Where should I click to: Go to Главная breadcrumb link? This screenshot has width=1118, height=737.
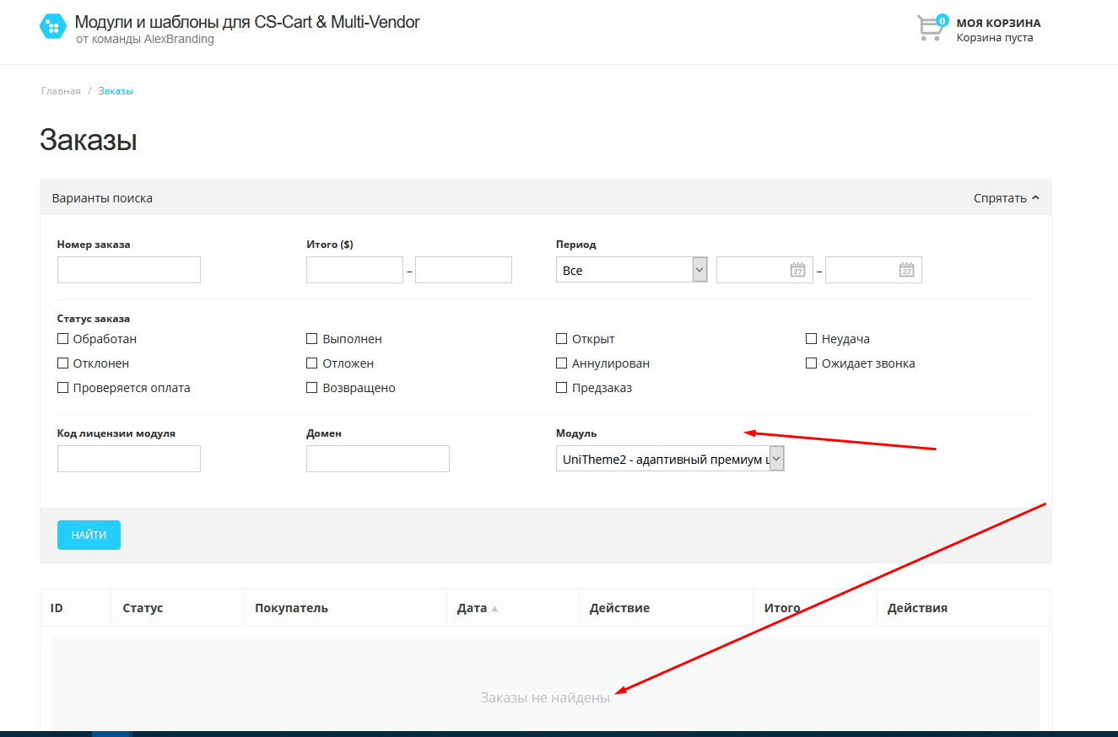(x=61, y=91)
